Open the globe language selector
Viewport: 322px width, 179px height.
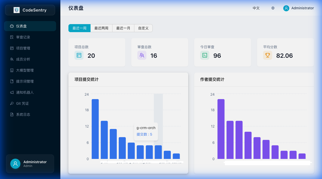(x=273, y=8)
